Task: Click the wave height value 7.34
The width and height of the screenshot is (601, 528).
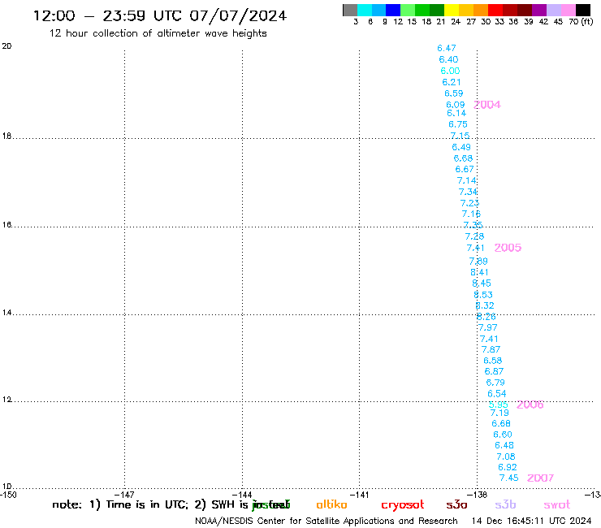Action: pyautogui.click(x=468, y=192)
